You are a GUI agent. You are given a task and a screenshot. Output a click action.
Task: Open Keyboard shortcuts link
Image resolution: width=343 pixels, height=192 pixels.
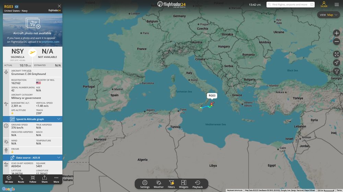235,191
